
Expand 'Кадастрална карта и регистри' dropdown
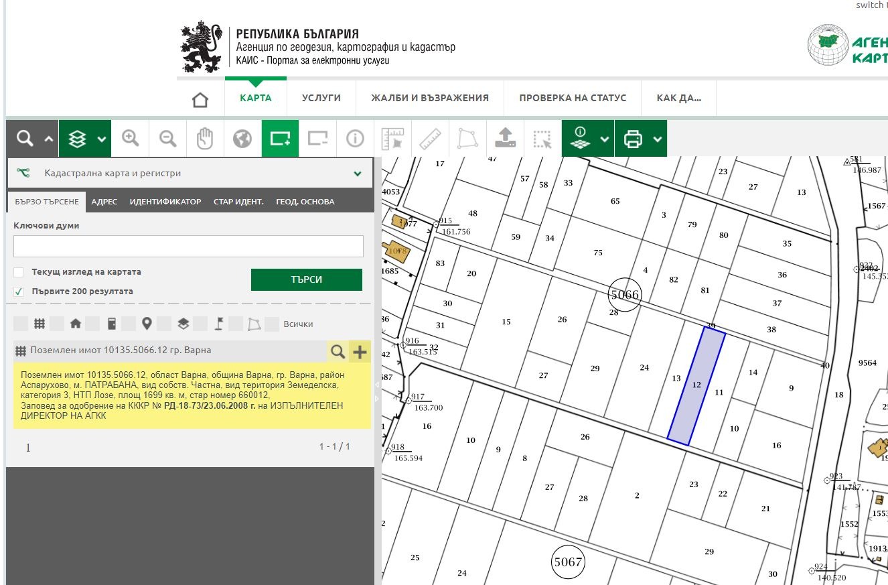click(358, 174)
